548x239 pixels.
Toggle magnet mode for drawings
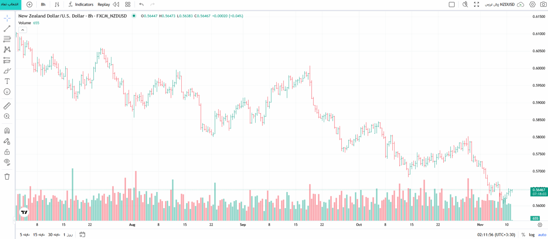pyautogui.click(x=7, y=131)
